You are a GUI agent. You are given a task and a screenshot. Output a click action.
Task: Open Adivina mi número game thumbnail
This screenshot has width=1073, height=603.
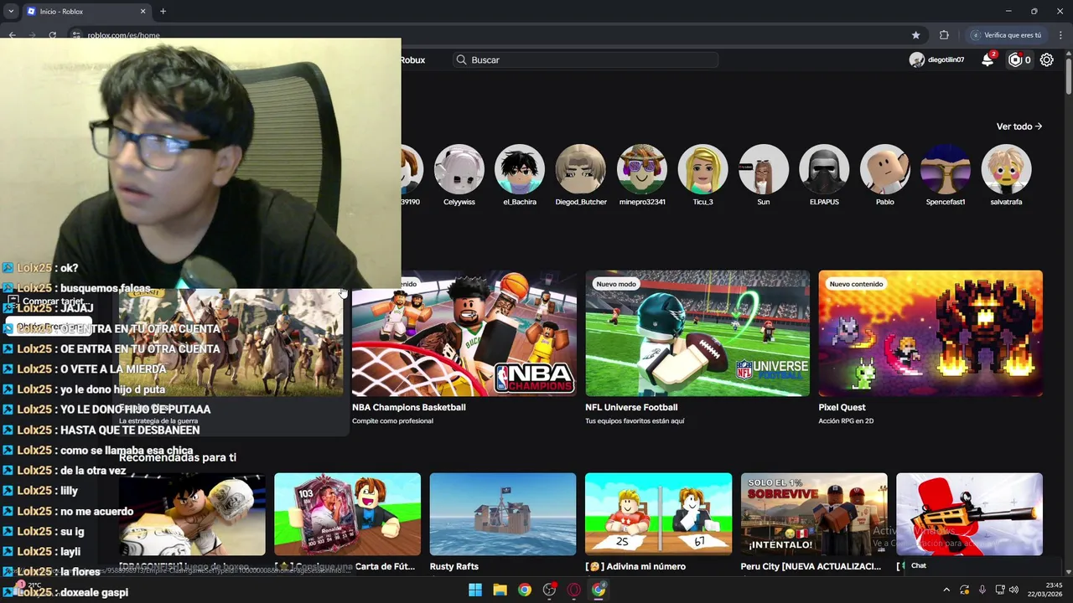coord(658,514)
